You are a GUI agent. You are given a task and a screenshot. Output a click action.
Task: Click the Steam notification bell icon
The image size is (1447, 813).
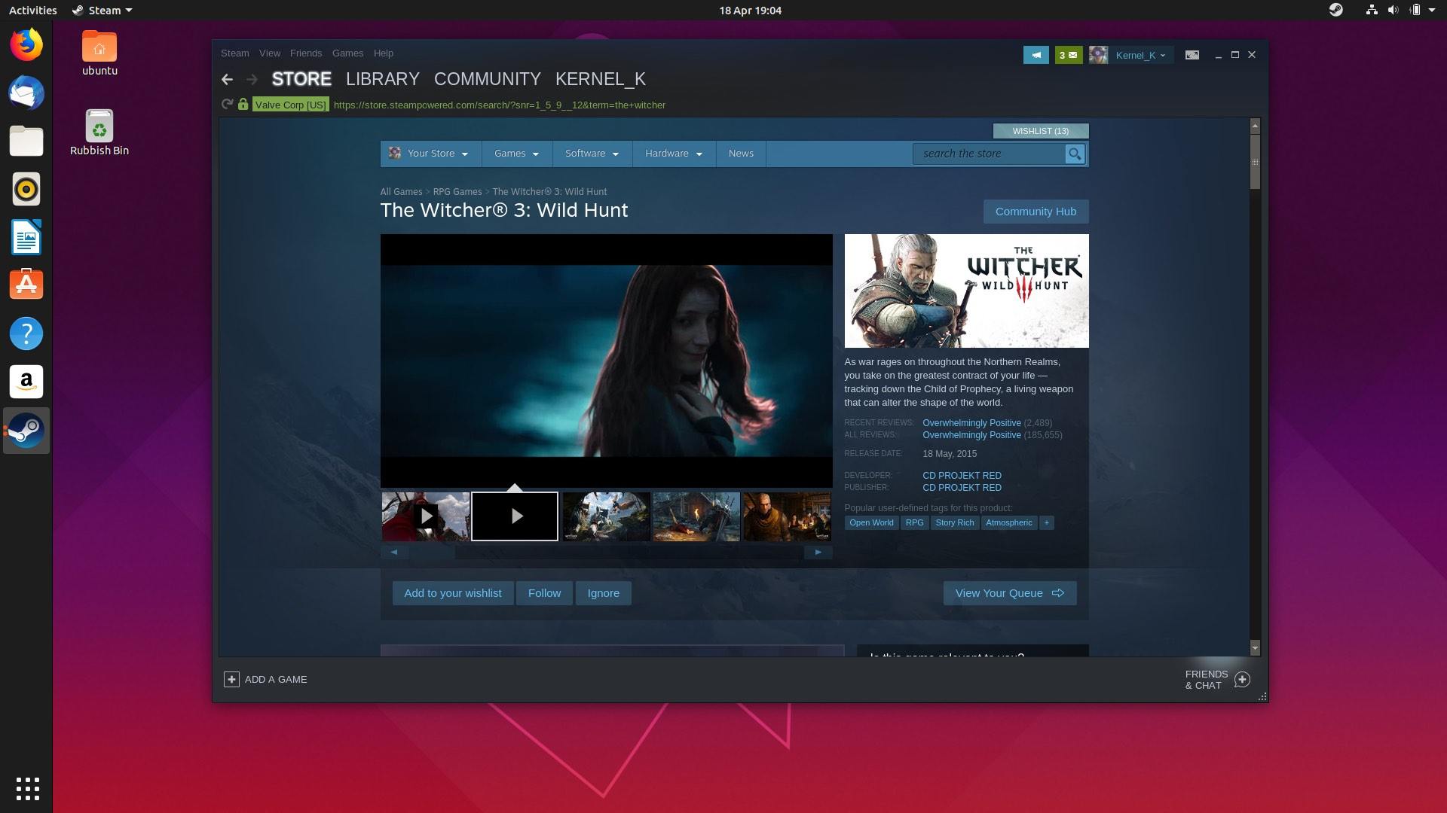click(x=1036, y=55)
